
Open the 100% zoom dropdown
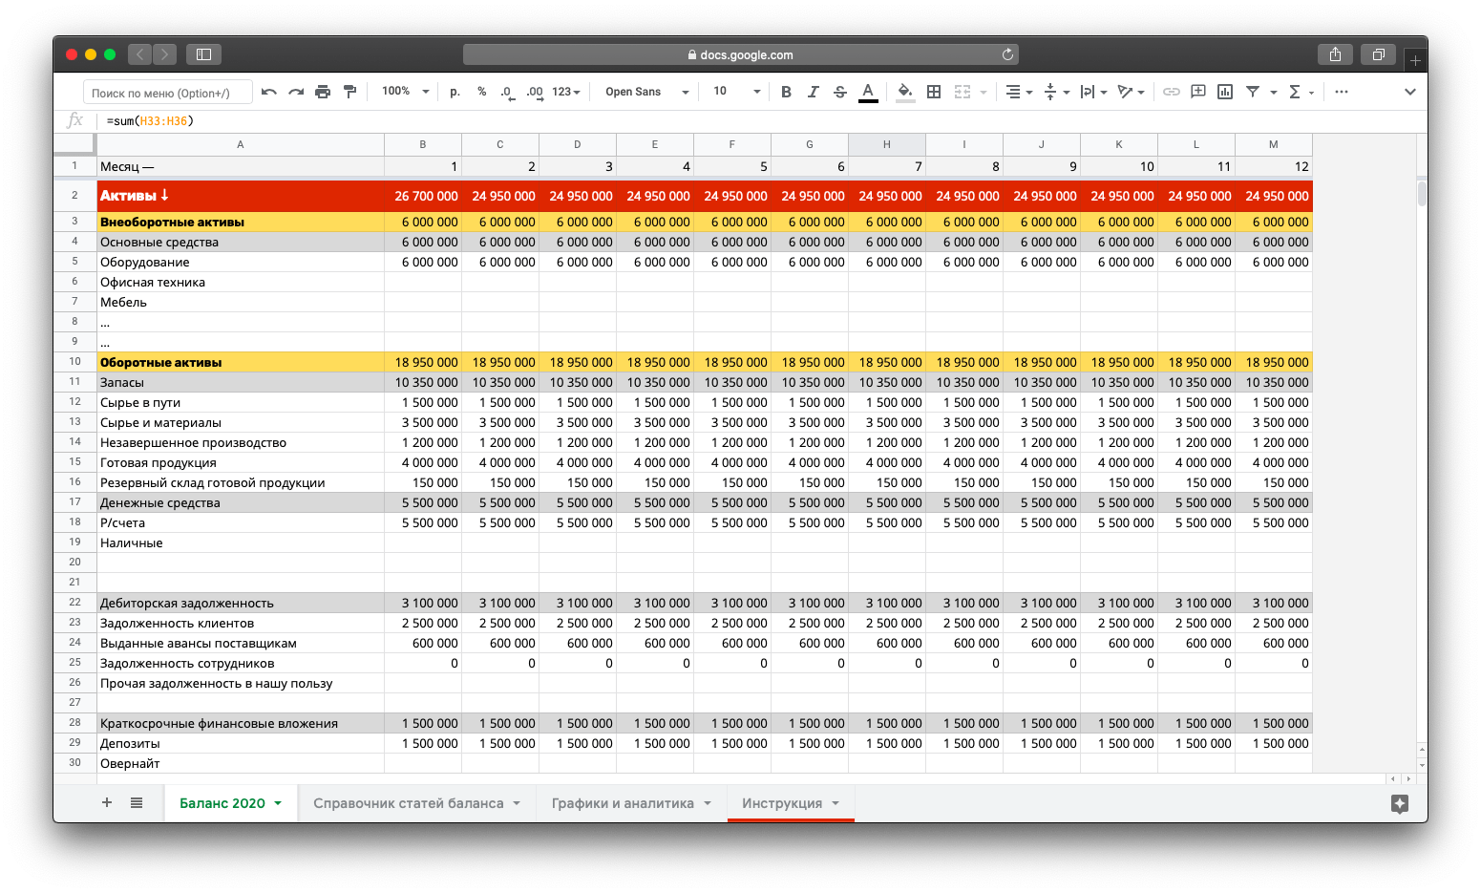(x=405, y=92)
